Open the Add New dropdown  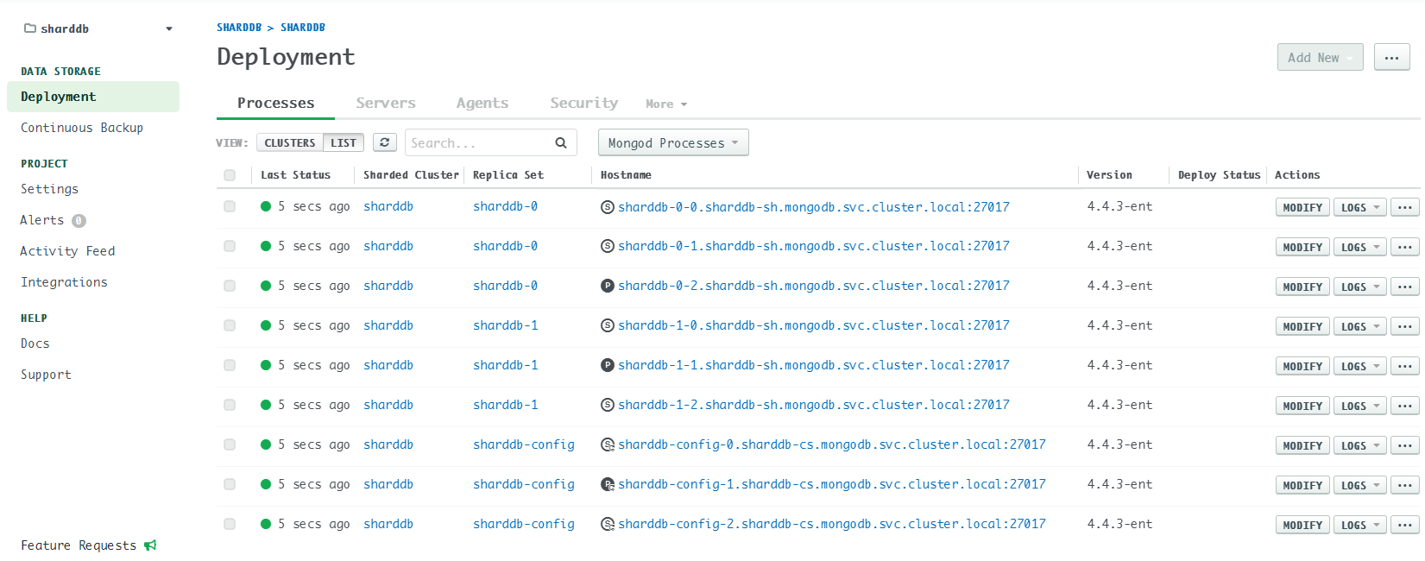pyautogui.click(x=1321, y=57)
